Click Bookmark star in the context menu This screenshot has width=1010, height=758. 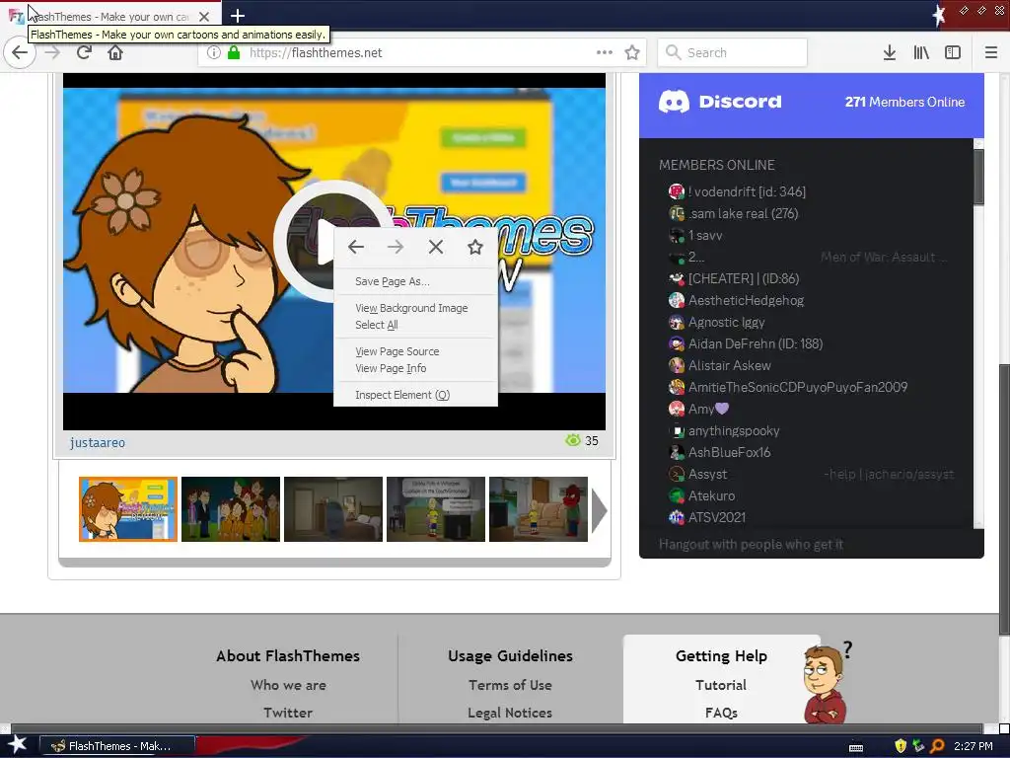click(x=475, y=247)
